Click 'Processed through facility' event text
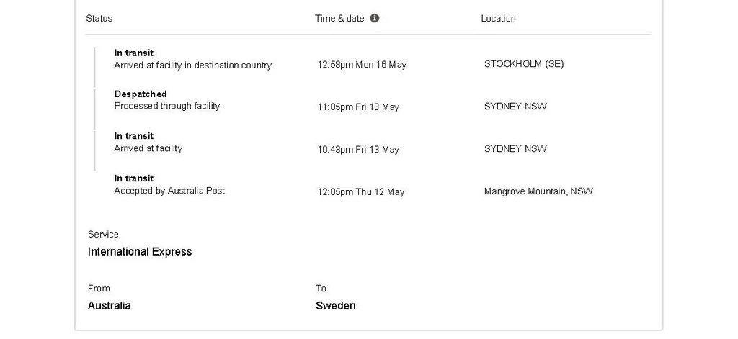The image size is (738, 339). pos(167,106)
